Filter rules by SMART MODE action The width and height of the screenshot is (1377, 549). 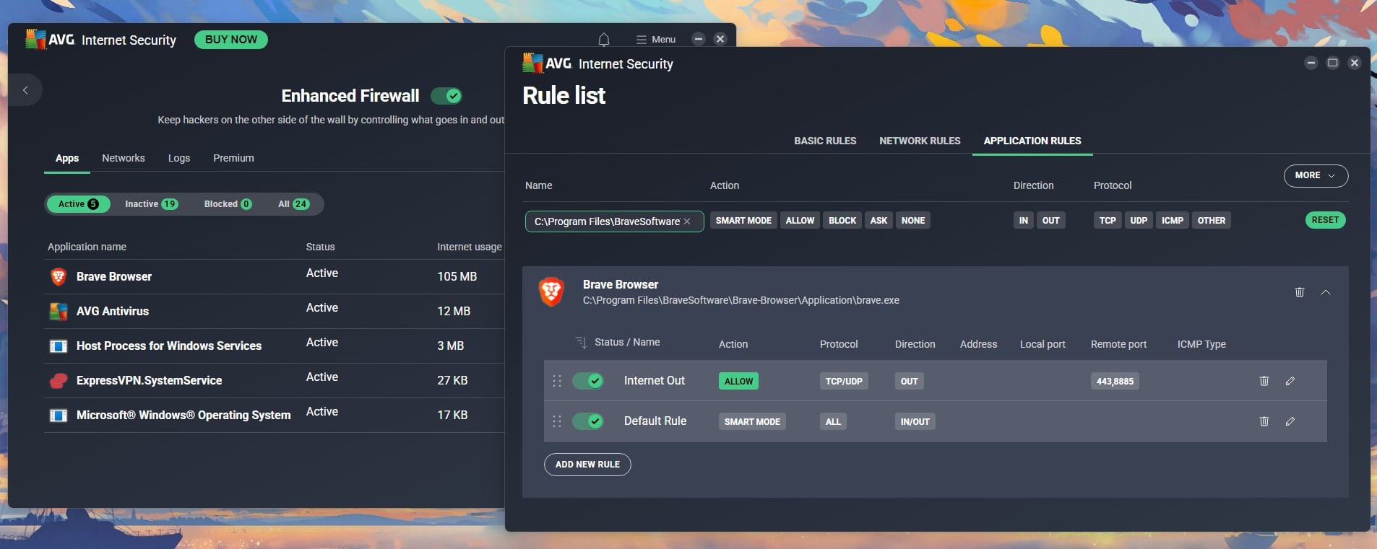pos(743,221)
